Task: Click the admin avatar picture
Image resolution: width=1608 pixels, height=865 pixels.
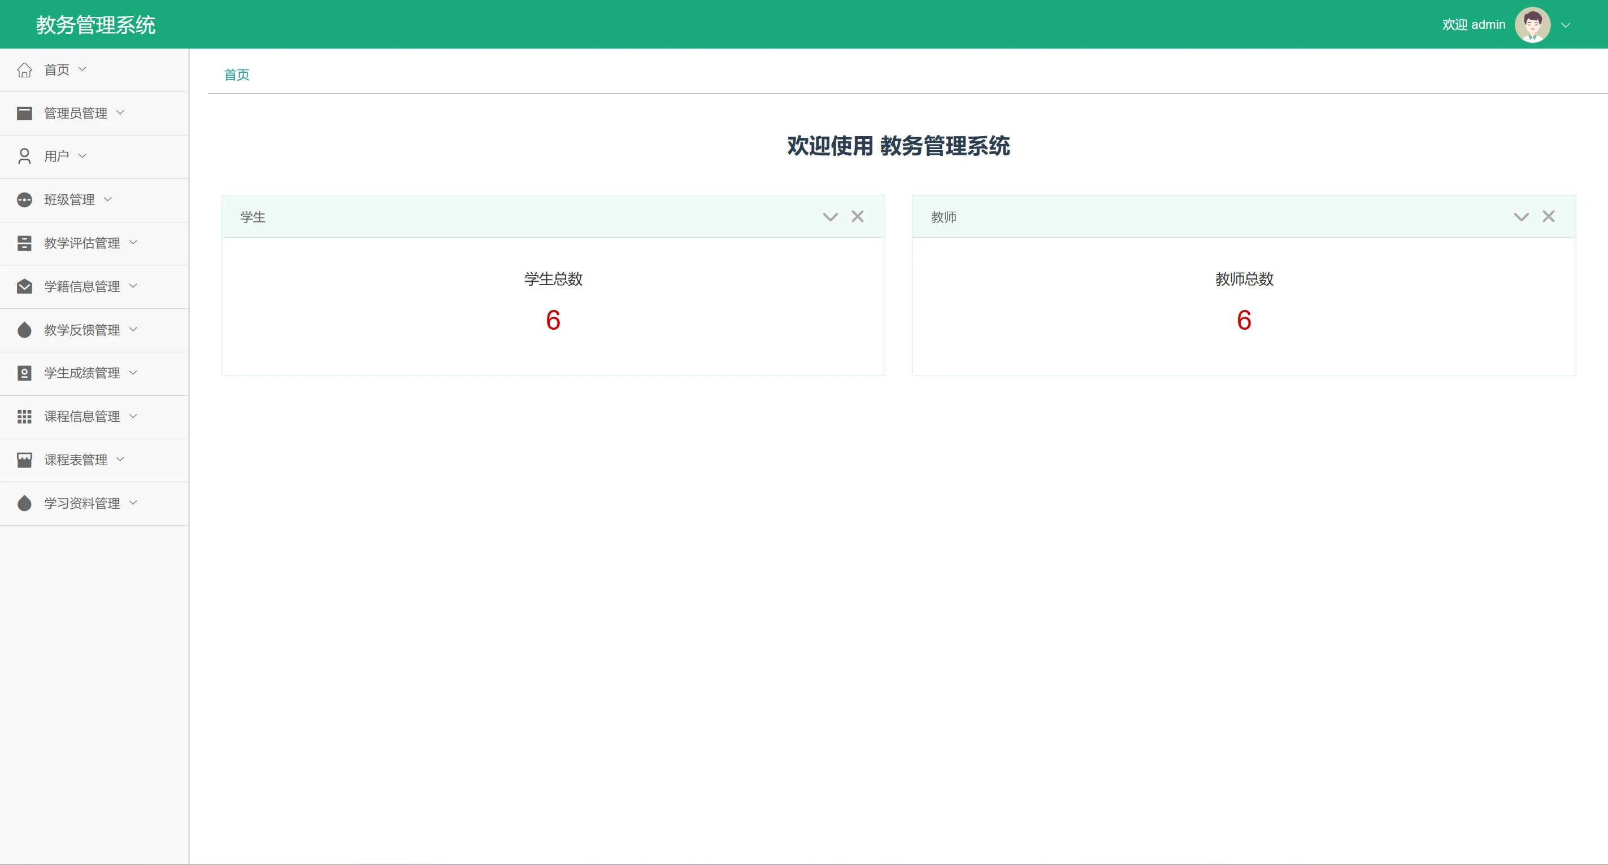Action: click(x=1532, y=25)
